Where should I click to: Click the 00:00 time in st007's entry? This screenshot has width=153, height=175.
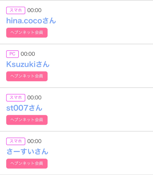pos(34,98)
